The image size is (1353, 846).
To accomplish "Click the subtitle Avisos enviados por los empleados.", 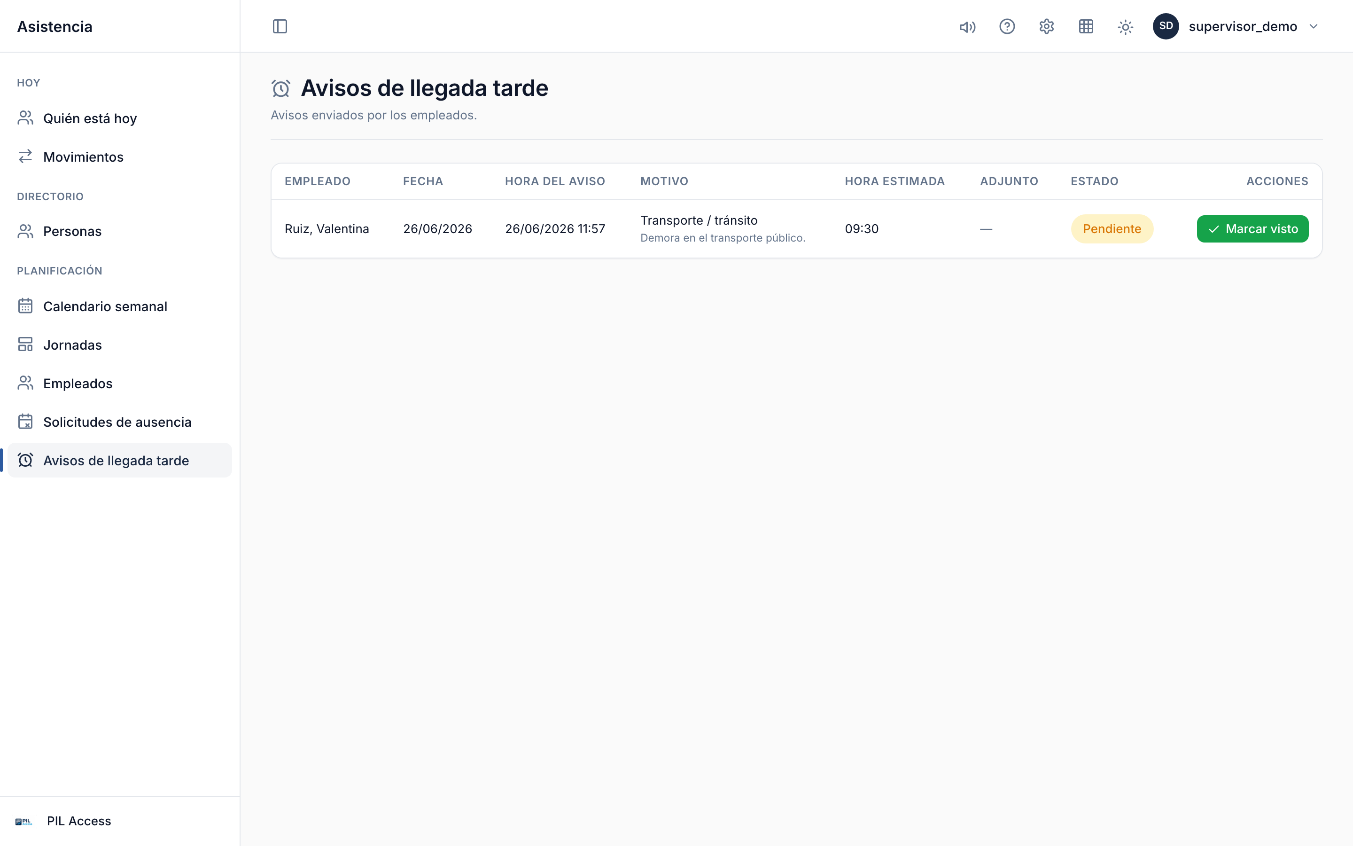I will click(373, 115).
